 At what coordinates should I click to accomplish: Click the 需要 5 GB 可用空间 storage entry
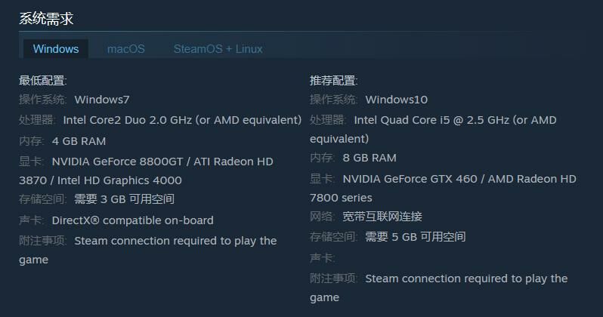tap(415, 237)
